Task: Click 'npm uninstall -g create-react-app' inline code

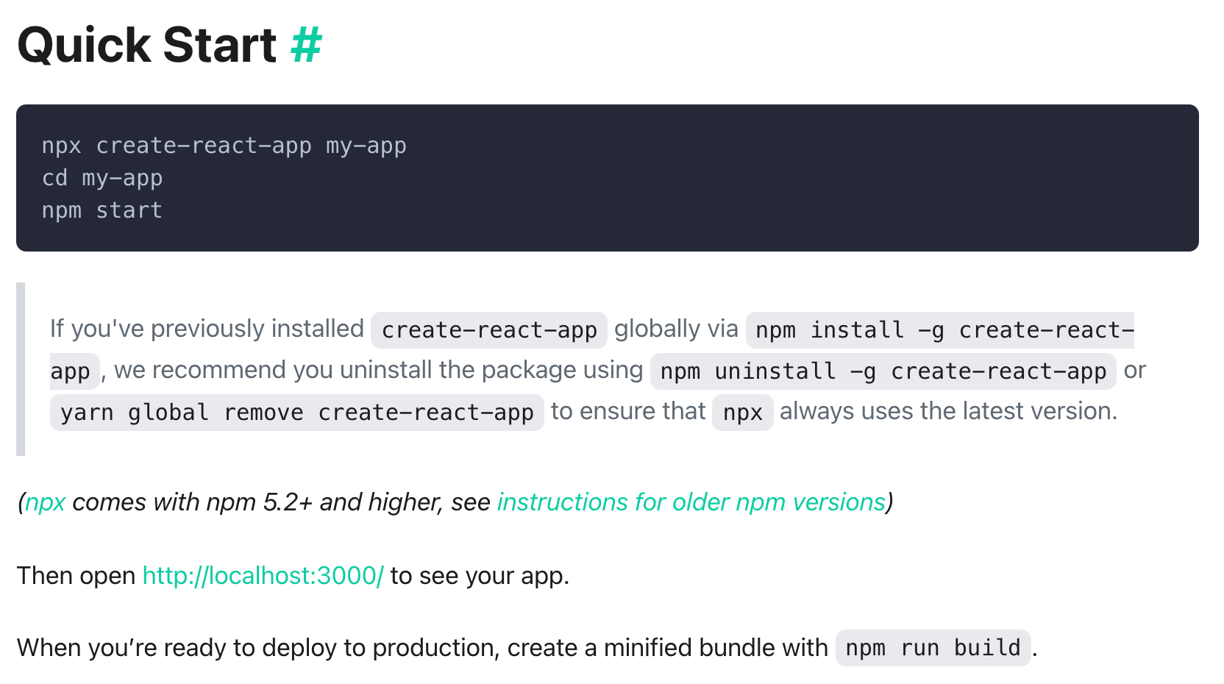Action: click(883, 371)
